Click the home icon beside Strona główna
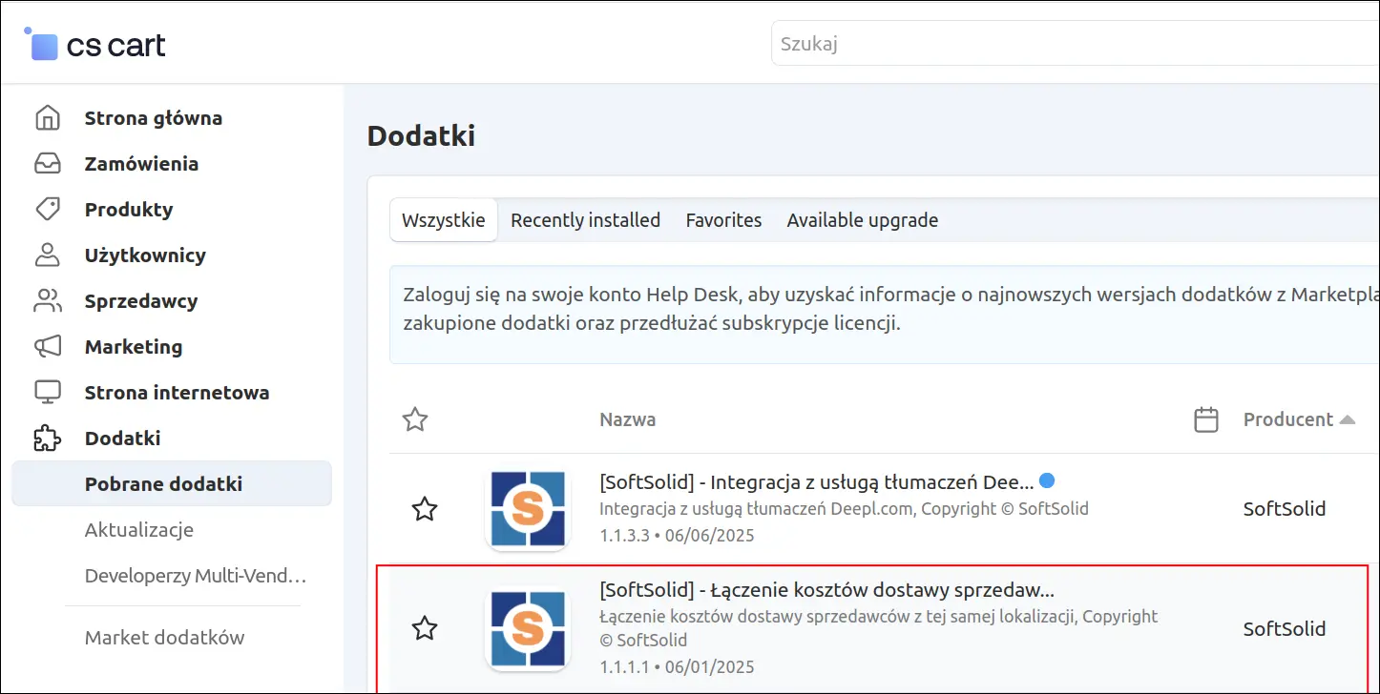This screenshot has width=1380, height=694. [48, 118]
